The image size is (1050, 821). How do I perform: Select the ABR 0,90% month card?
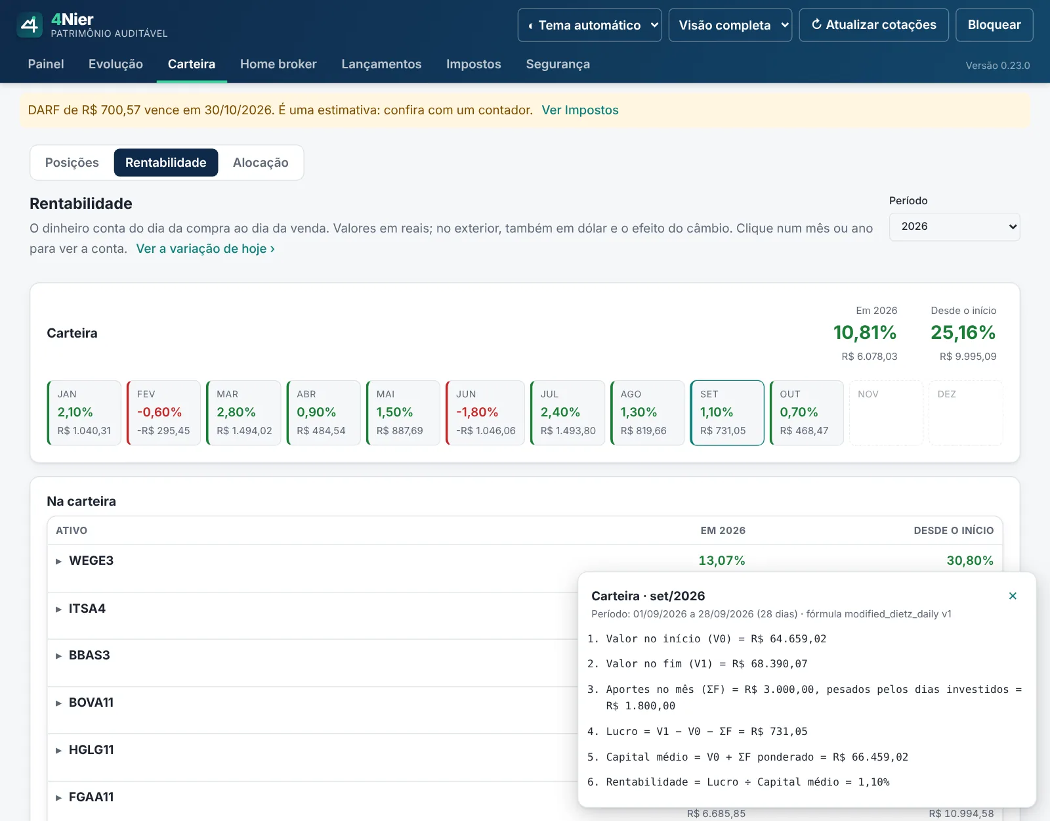point(324,413)
